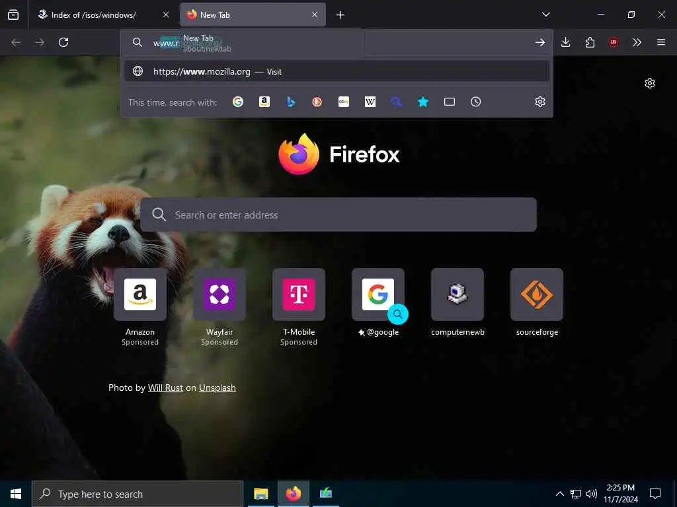Search only Bookmarks with star icon
Viewport: 677px width, 507px height.
423,102
